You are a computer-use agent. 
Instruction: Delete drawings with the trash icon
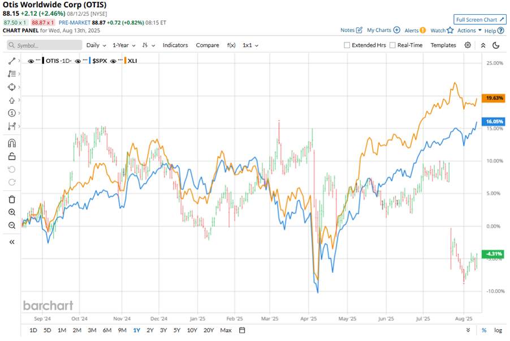coord(12,199)
